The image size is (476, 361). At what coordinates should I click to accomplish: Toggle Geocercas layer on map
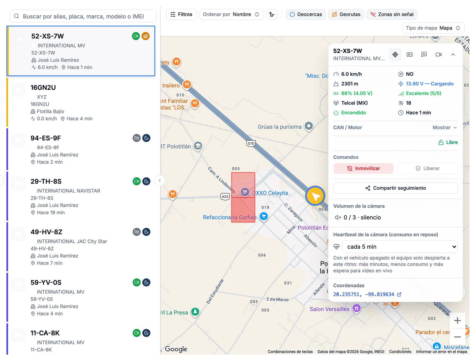(x=306, y=15)
